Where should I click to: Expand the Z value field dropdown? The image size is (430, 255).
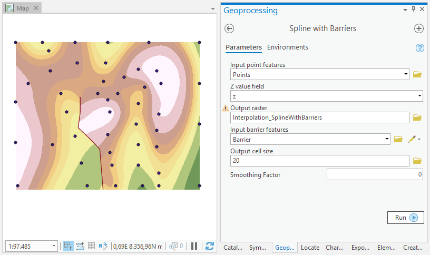coord(419,96)
